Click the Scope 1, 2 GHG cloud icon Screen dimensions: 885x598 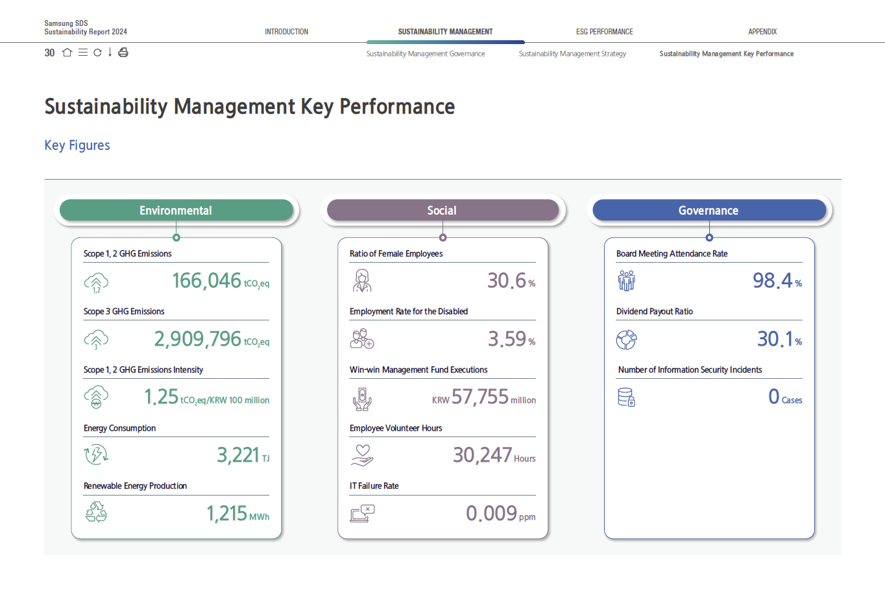click(96, 283)
